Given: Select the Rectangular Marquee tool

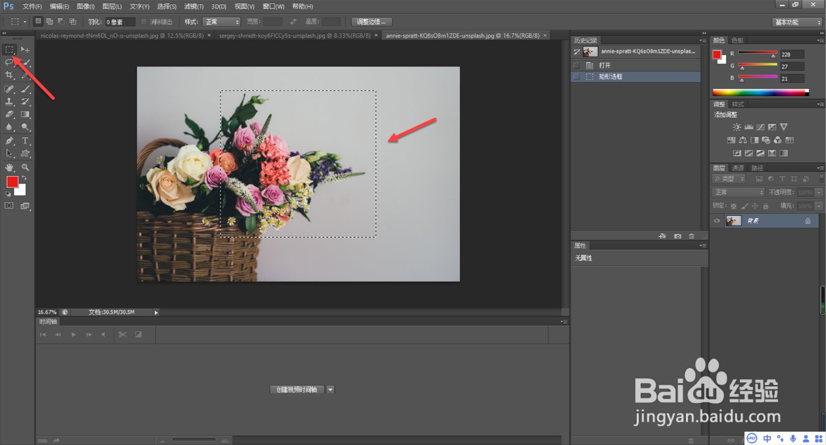Looking at the screenshot, I should pyautogui.click(x=9, y=50).
